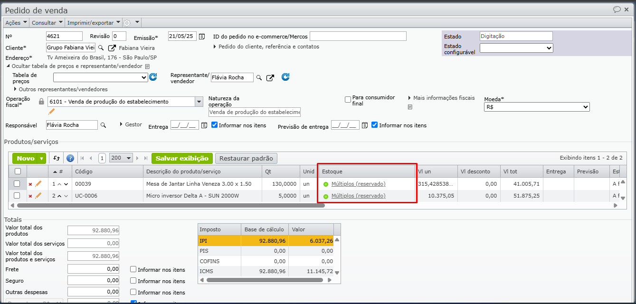The height and width of the screenshot is (304, 636).
Task: Delete the item row for UC-0006
Action: click(x=30, y=196)
